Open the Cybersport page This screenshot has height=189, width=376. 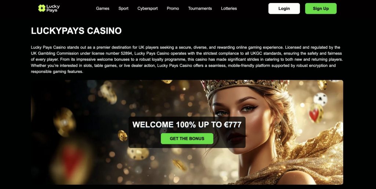[x=148, y=8]
